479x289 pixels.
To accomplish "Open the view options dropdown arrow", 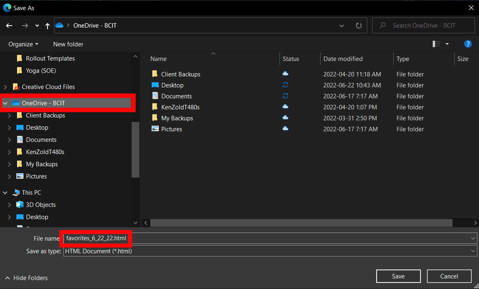I will [447, 44].
